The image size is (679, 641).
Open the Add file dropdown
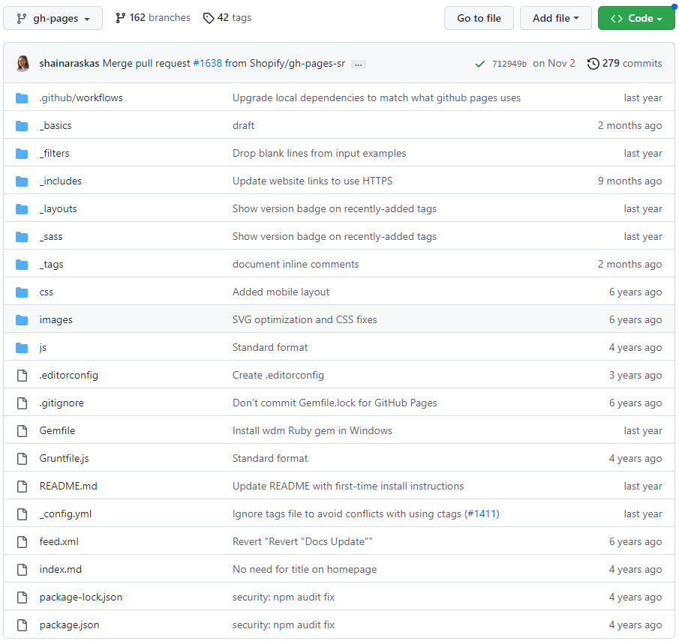pyautogui.click(x=555, y=18)
